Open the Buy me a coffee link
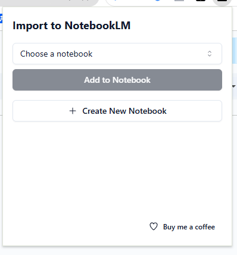237x255 pixels. click(182, 227)
